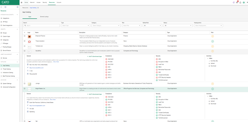Viewport: 248px width, 122px height.
Task: Open Advanced Configuration in sidebar
Action: [10, 87]
